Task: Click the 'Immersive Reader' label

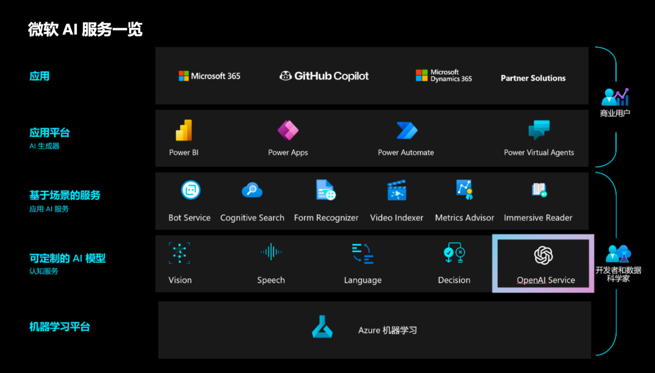Action: pyautogui.click(x=538, y=217)
